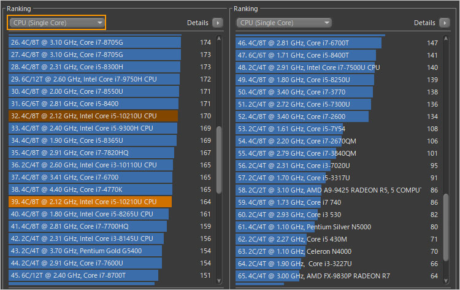Select row 58 AMD A9-9425 RADEON R5
460x290 pixels.
point(337,190)
